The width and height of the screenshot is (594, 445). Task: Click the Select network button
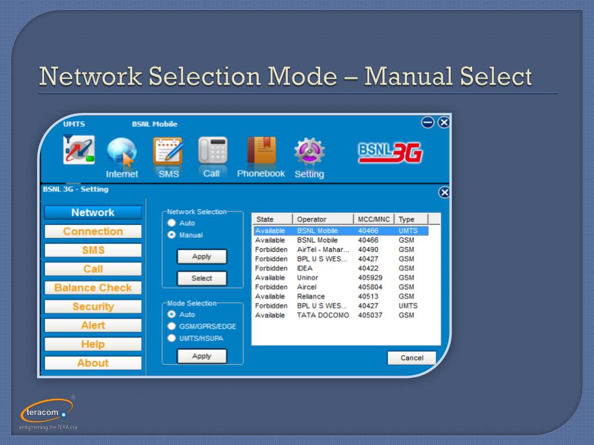(x=202, y=279)
